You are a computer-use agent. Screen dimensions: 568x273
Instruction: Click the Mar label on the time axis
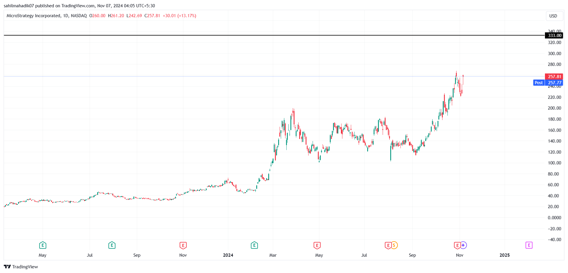(273, 255)
